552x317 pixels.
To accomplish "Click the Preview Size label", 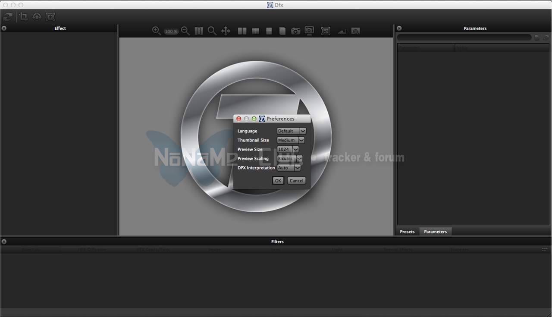I will 250,149.
